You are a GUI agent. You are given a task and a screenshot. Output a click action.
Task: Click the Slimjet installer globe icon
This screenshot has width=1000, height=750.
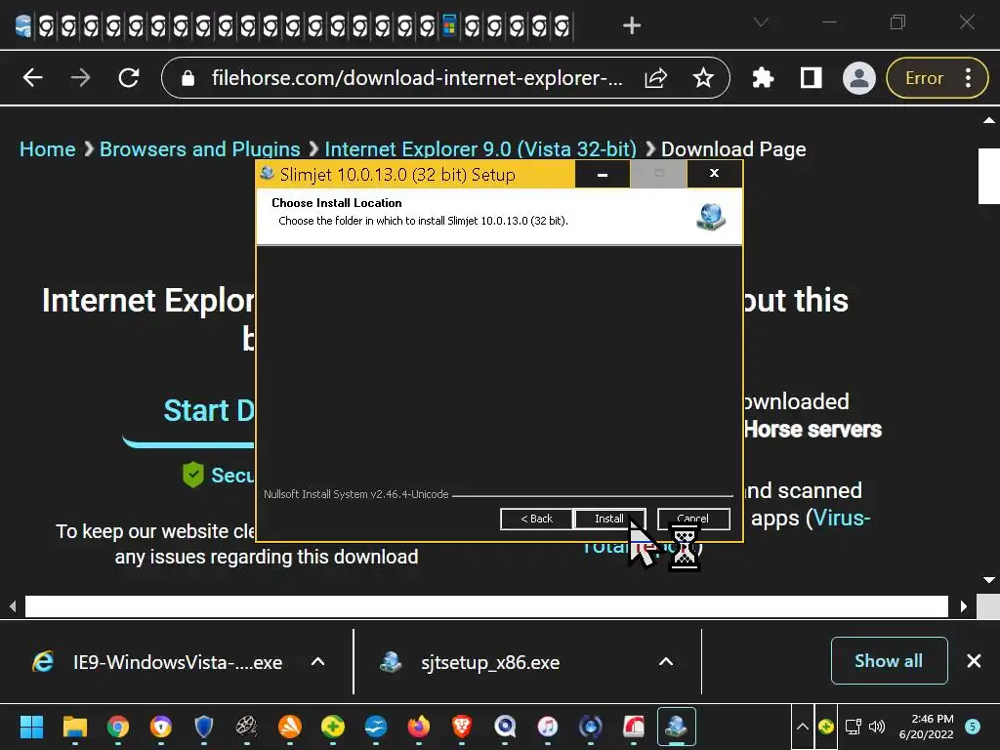tap(711, 217)
